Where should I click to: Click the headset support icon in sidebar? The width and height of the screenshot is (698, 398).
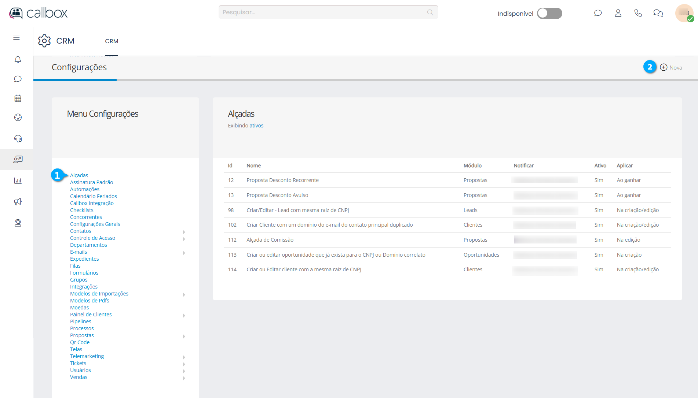coord(18,138)
